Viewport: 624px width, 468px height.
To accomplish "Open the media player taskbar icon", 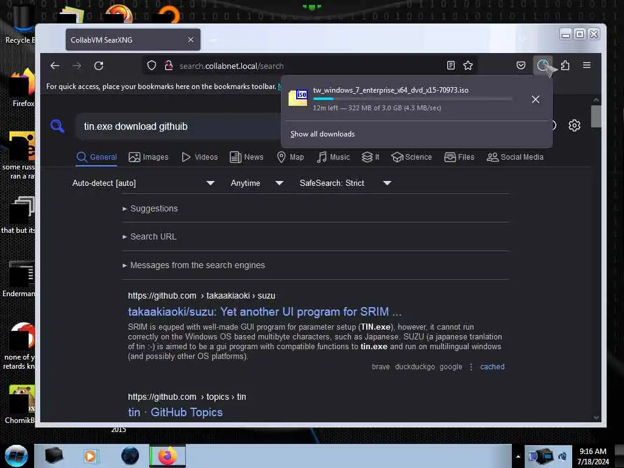I will tap(90, 456).
